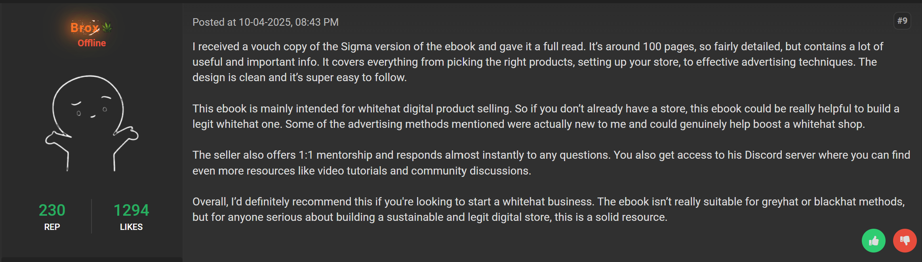Click the Posted at 10-04-2025 timestamp

[265, 22]
